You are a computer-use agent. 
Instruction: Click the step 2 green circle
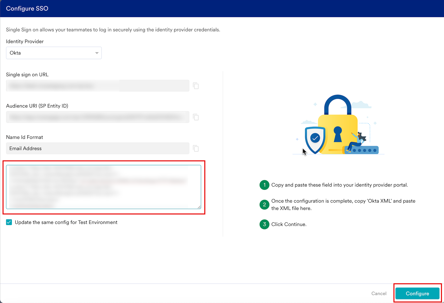[x=264, y=204]
